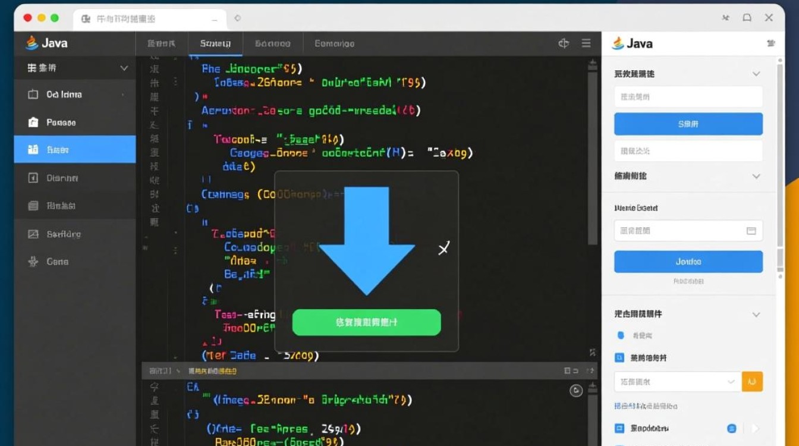Toggle the blue checkbox in the lower right panel
This screenshot has height=446, width=799.
point(619,358)
